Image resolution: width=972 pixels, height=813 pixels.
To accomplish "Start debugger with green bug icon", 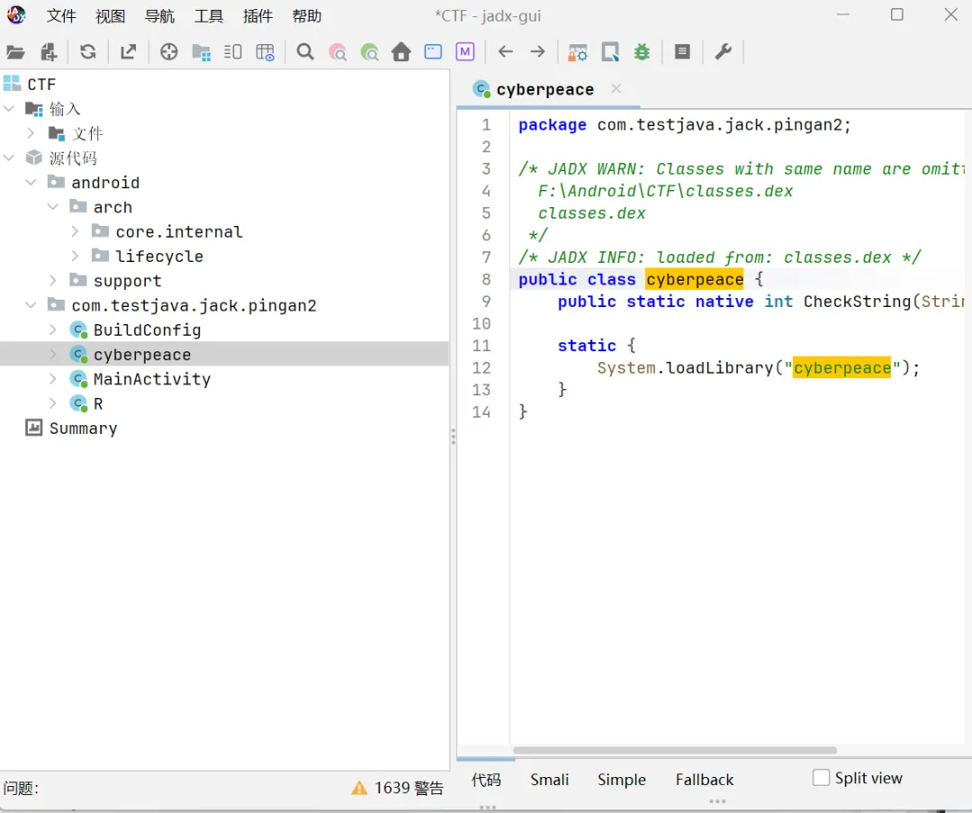I will click(642, 52).
